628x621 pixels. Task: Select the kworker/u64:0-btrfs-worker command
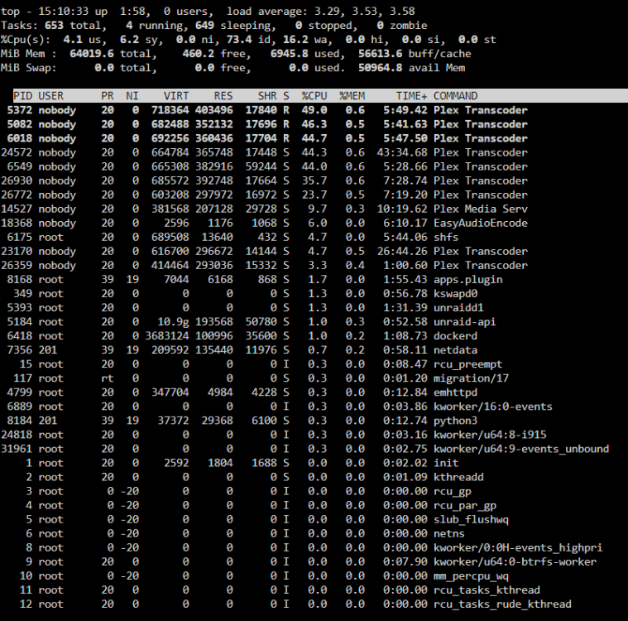pyautogui.click(x=515, y=561)
